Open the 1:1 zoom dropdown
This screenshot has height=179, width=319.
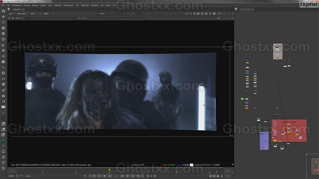226,14
